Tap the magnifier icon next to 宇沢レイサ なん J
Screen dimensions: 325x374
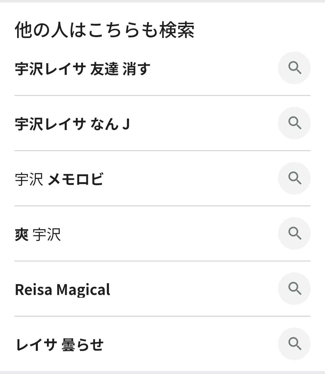tap(294, 123)
